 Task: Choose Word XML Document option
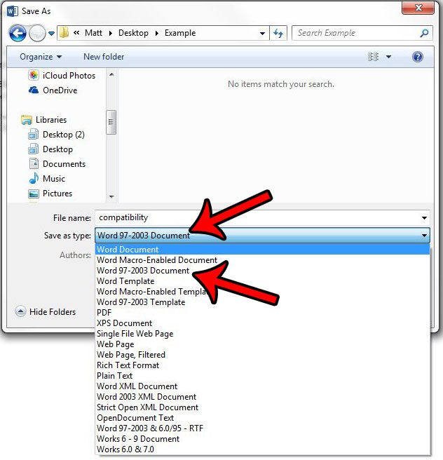point(263,386)
